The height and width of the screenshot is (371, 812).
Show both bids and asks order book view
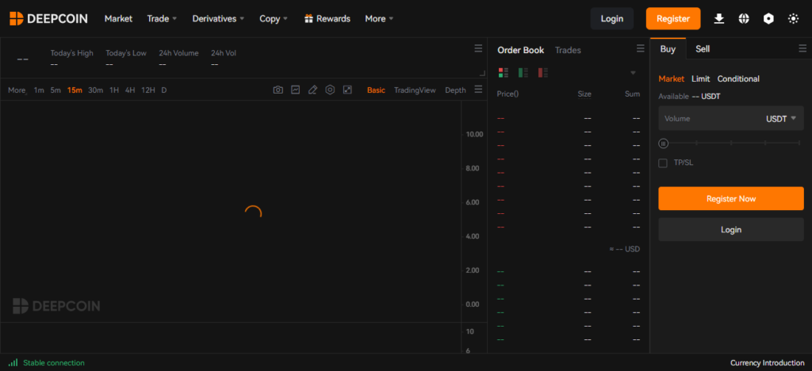pos(504,72)
